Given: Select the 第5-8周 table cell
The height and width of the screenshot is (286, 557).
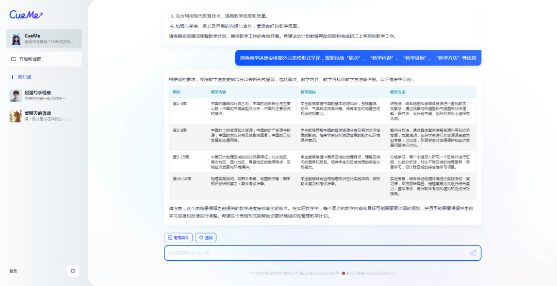Looking at the screenshot, I should [x=188, y=137].
